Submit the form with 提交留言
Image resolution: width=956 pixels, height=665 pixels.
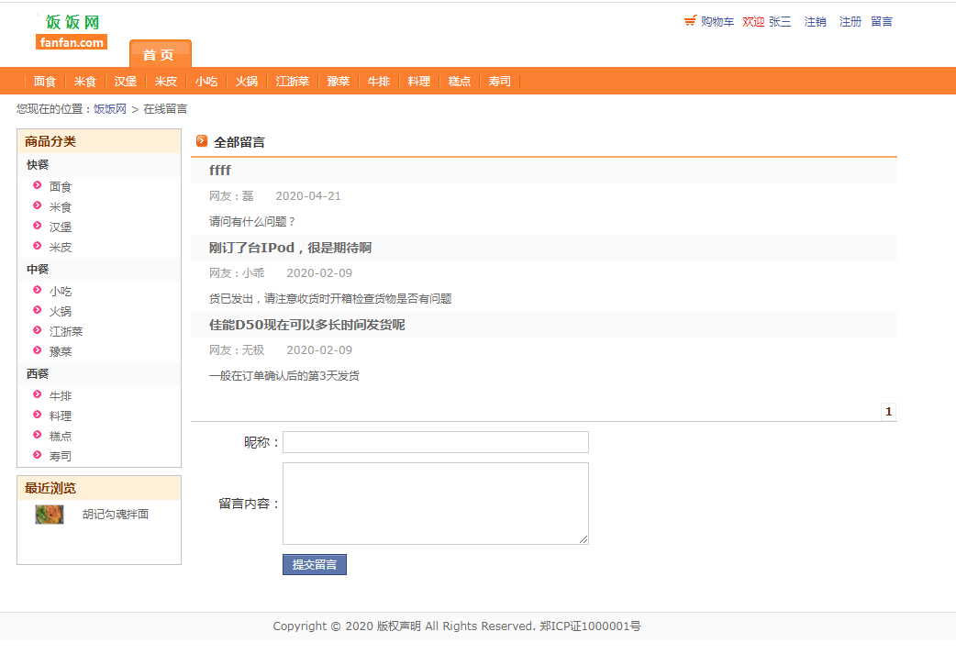tap(315, 564)
